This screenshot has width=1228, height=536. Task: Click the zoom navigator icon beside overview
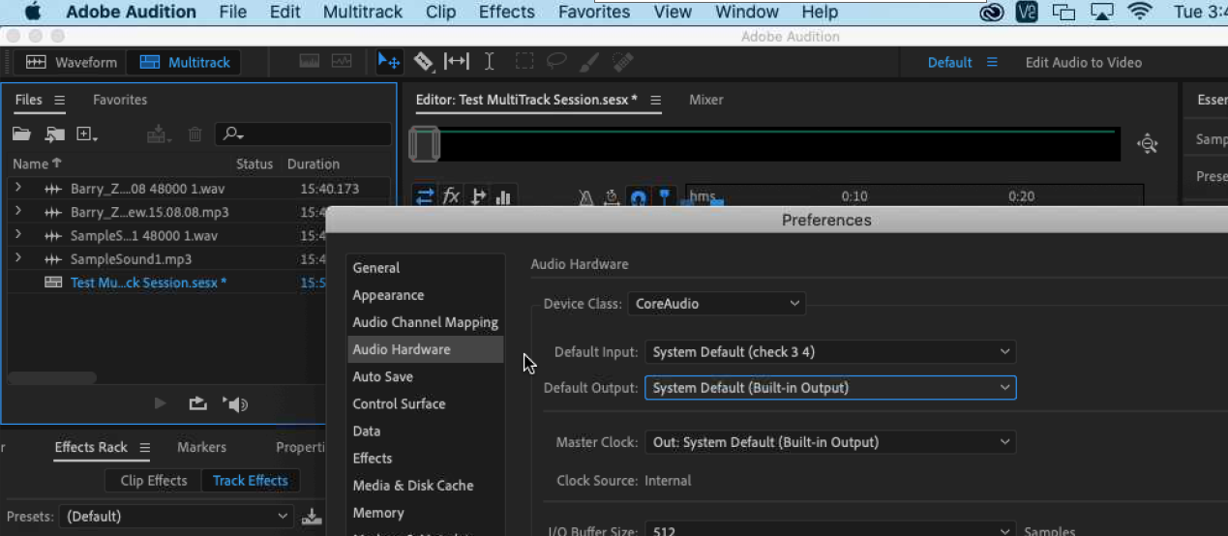pyautogui.click(x=1147, y=144)
